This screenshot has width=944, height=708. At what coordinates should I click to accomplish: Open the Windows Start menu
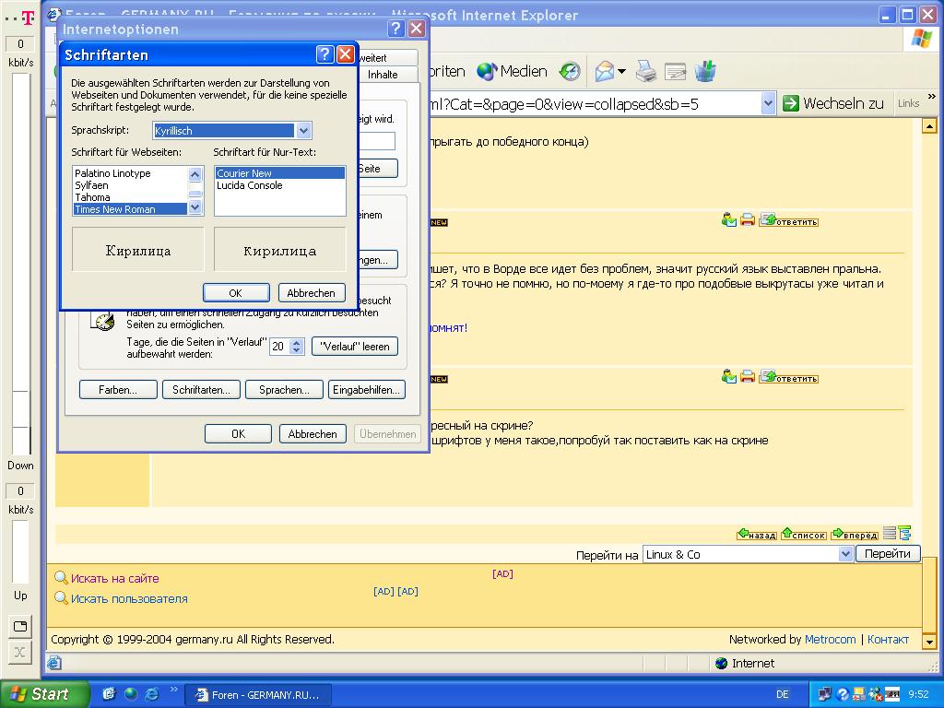(x=44, y=694)
